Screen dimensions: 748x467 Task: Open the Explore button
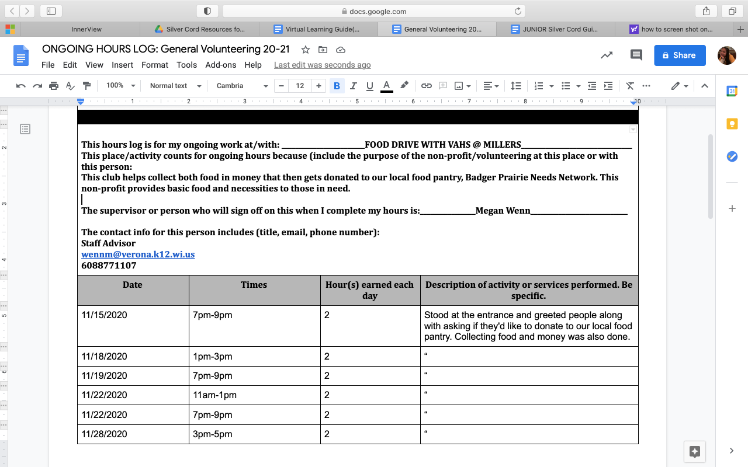[695, 451]
